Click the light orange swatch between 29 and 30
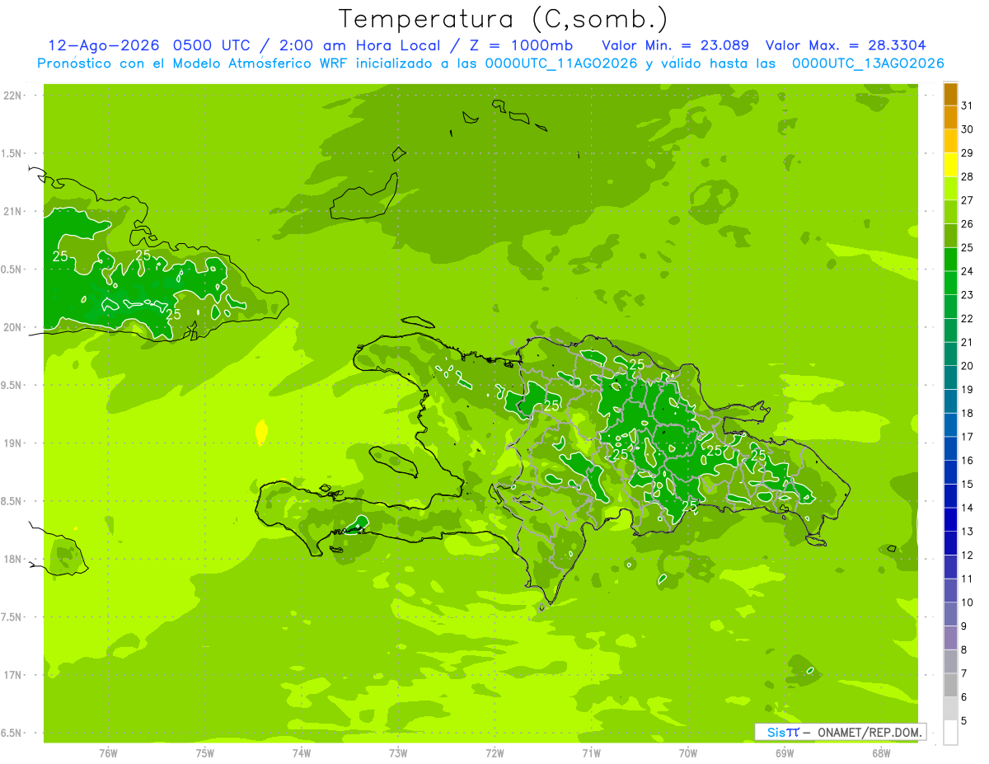This screenshot has width=989, height=764. [x=951, y=141]
